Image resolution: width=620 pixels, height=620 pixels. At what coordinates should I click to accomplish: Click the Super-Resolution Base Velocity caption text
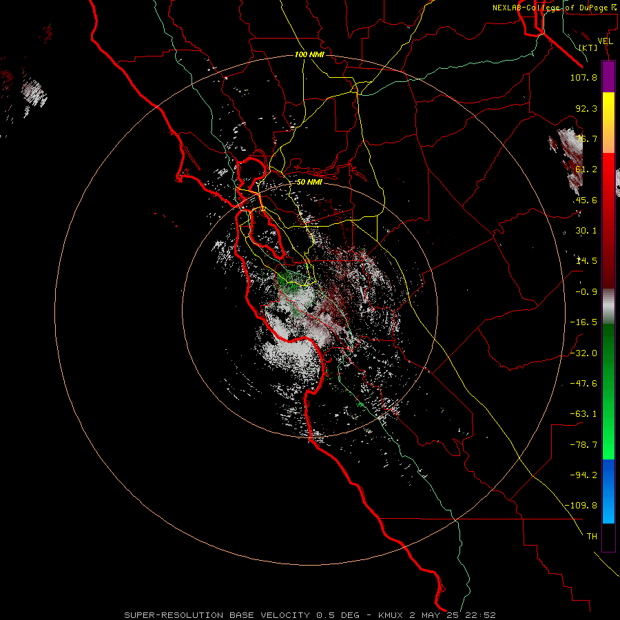(x=309, y=615)
